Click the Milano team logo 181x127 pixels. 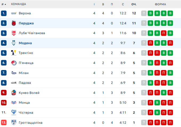click(x=14, y=73)
